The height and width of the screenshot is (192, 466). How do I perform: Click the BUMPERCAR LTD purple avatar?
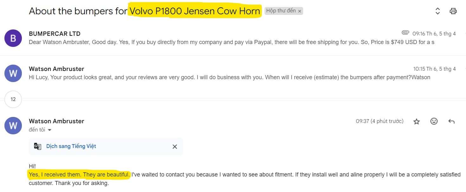point(13,38)
